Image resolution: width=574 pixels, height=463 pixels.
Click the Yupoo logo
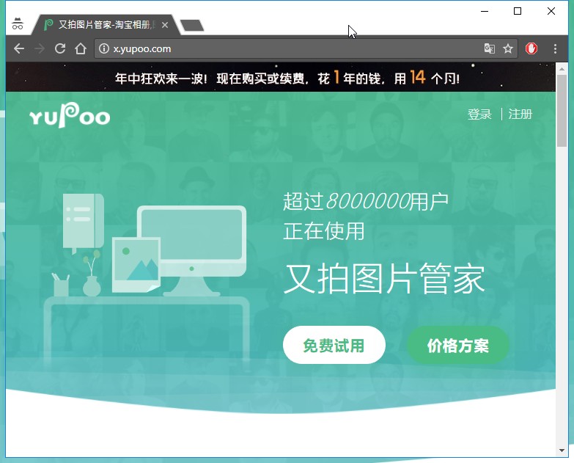(x=70, y=115)
